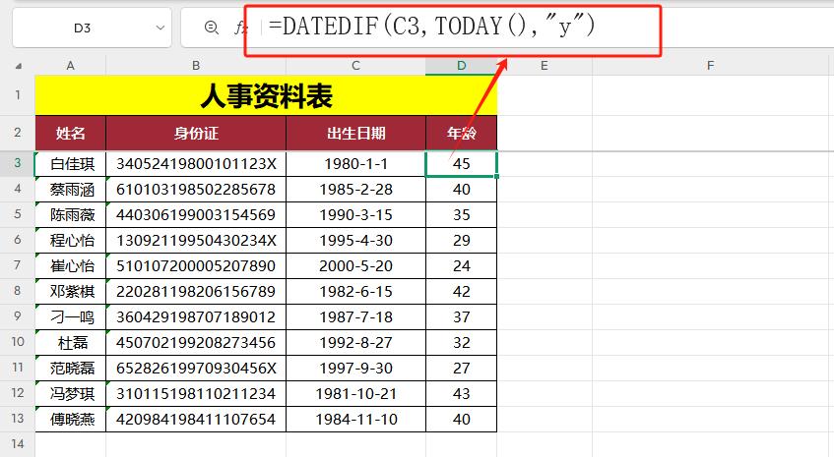834x457 pixels.
Task: Click birth date cell 1982-6-15
Action: [x=355, y=291]
